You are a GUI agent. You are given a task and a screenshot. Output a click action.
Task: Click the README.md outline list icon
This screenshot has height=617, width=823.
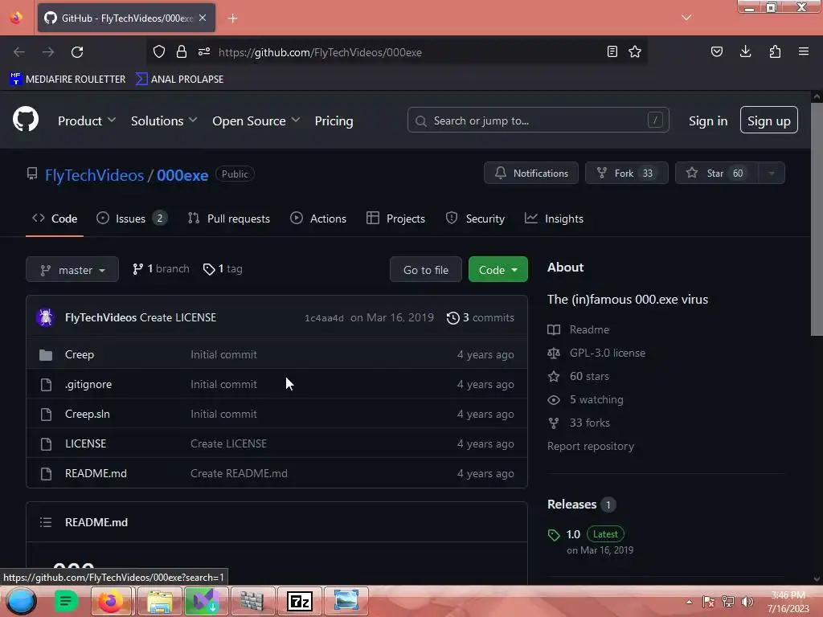point(46,522)
